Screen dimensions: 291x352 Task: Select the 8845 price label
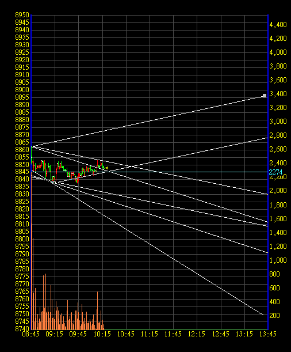click(22, 172)
